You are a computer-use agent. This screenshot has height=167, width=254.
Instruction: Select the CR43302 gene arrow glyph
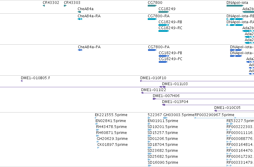[44, 6]
